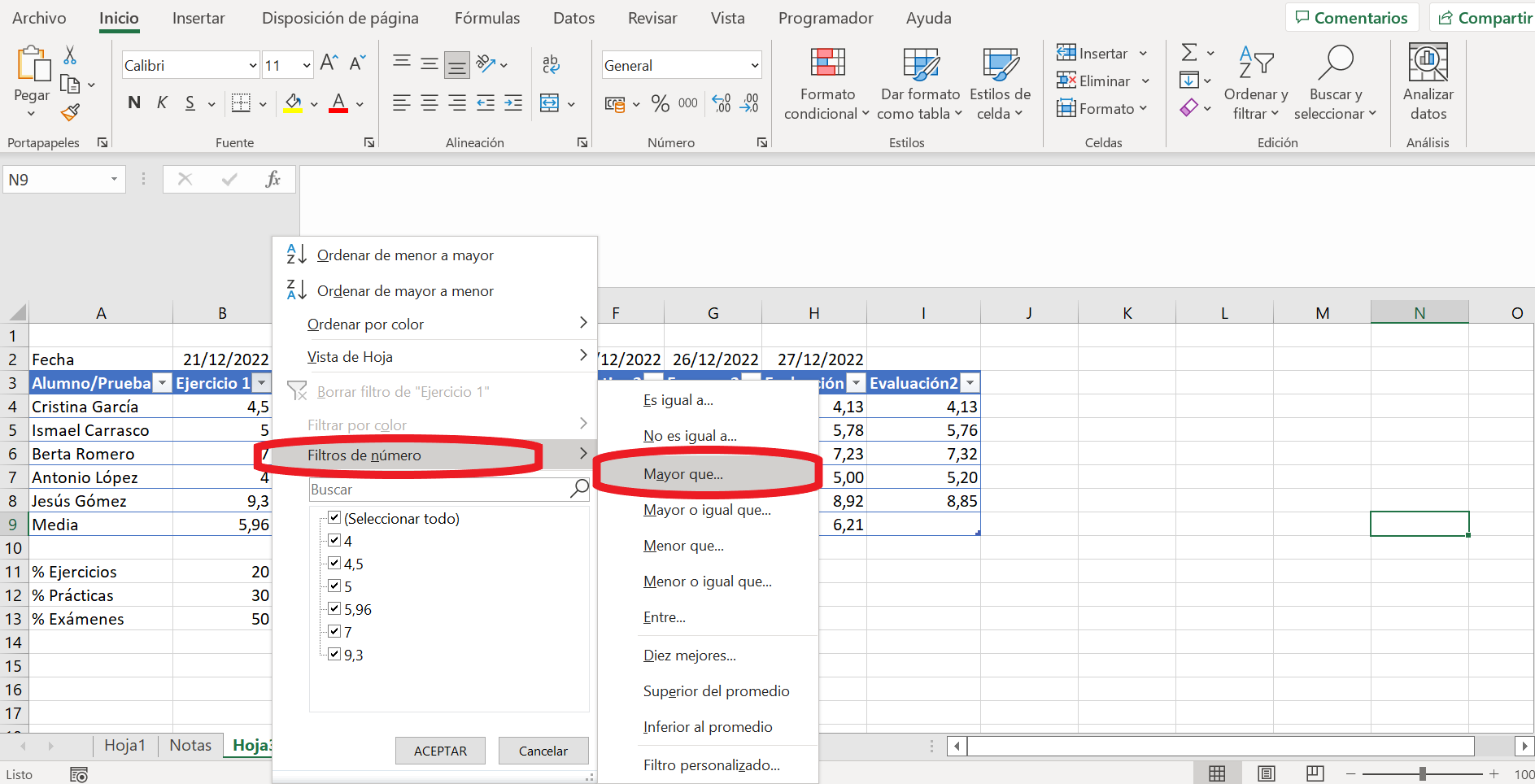Click the Decrease Decimal icon
The width and height of the screenshot is (1535, 784).
pyautogui.click(x=749, y=103)
